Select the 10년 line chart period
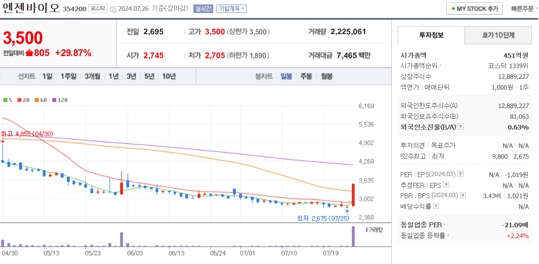Viewport: 539px width, 264px height. [x=169, y=76]
